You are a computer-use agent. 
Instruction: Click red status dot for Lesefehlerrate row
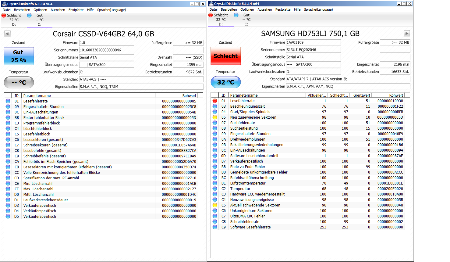[x=215, y=101]
